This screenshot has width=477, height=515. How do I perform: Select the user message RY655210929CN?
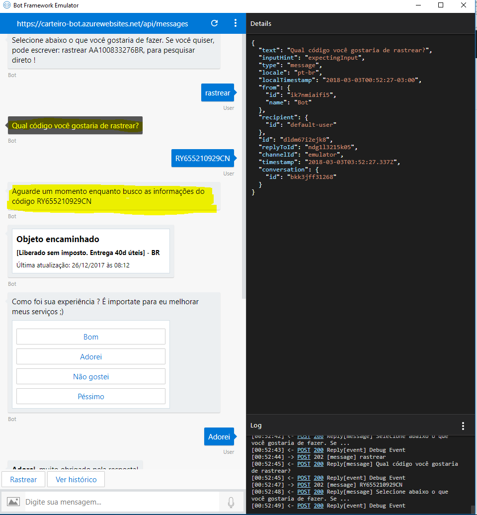[x=203, y=158]
